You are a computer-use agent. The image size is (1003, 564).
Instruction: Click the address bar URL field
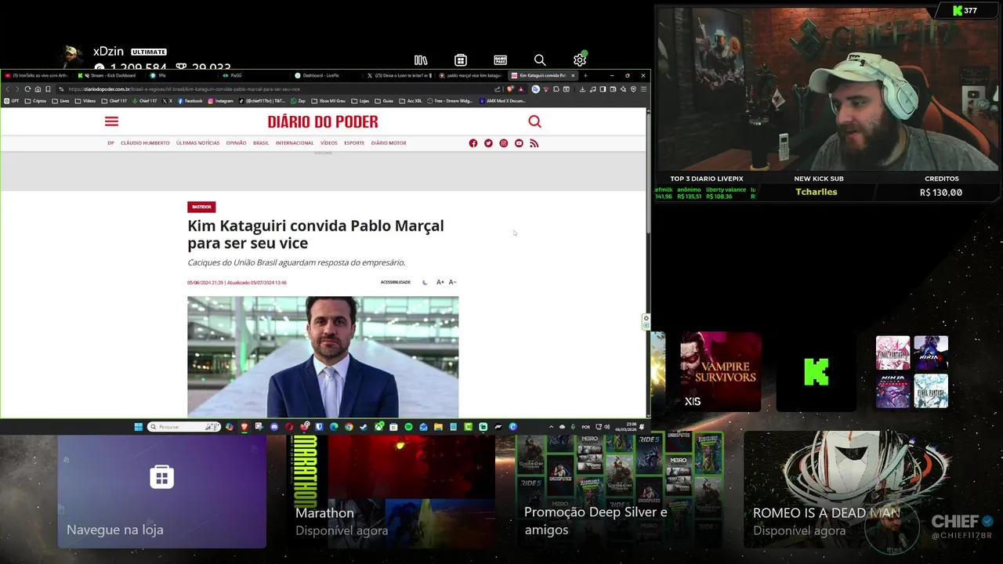[x=274, y=89]
